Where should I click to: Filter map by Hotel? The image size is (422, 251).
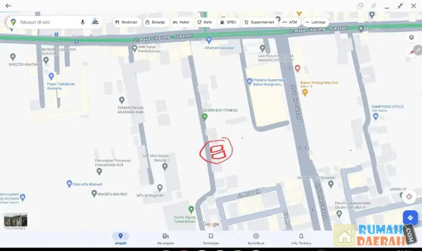(x=181, y=22)
